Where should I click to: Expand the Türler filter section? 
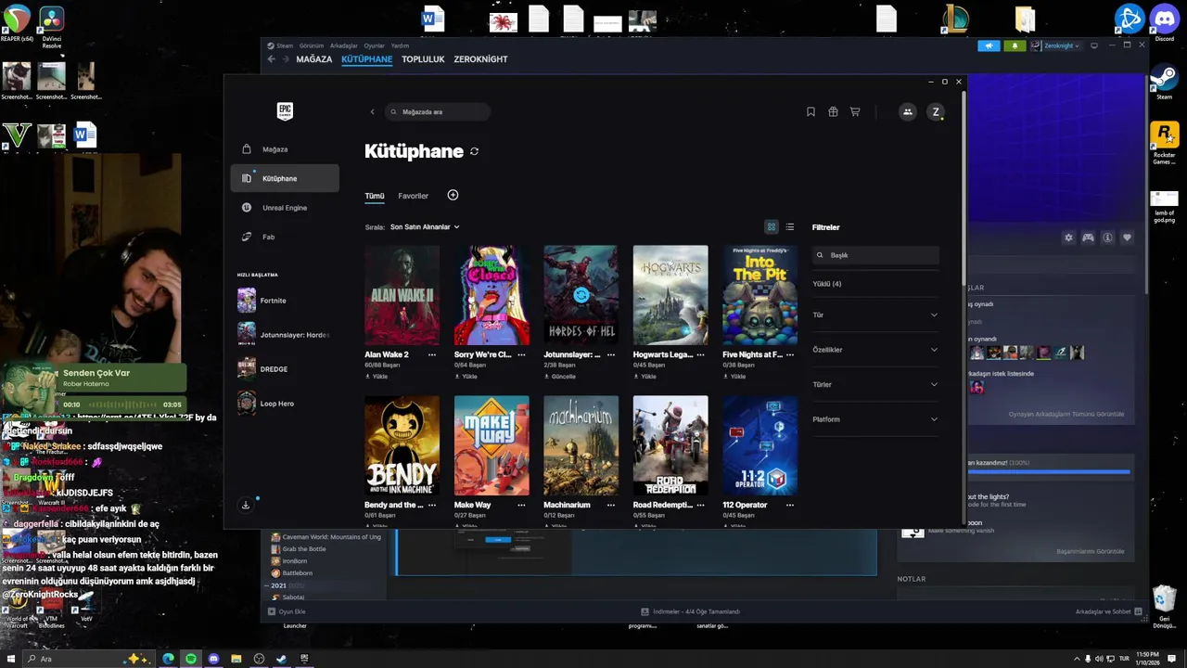click(x=875, y=385)
